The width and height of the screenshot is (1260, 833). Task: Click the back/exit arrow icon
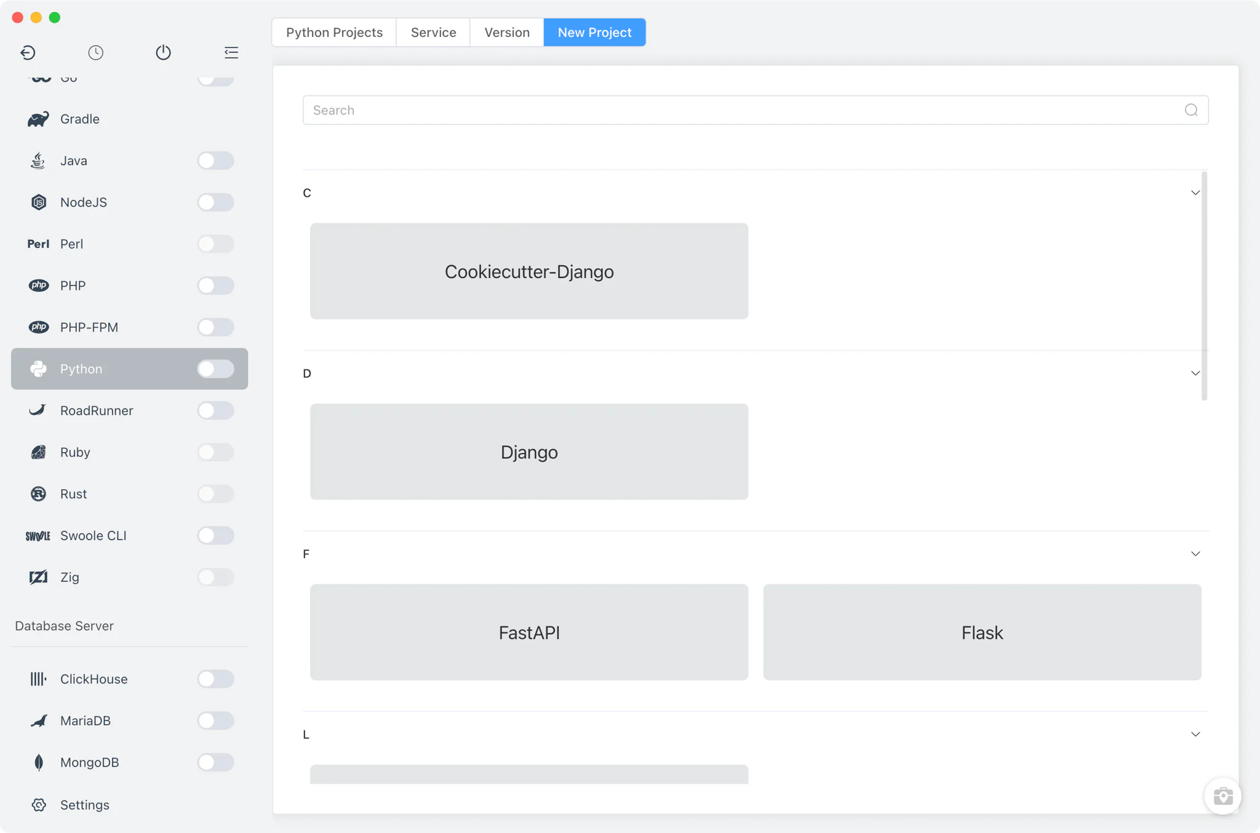click(x=28, y=52)
